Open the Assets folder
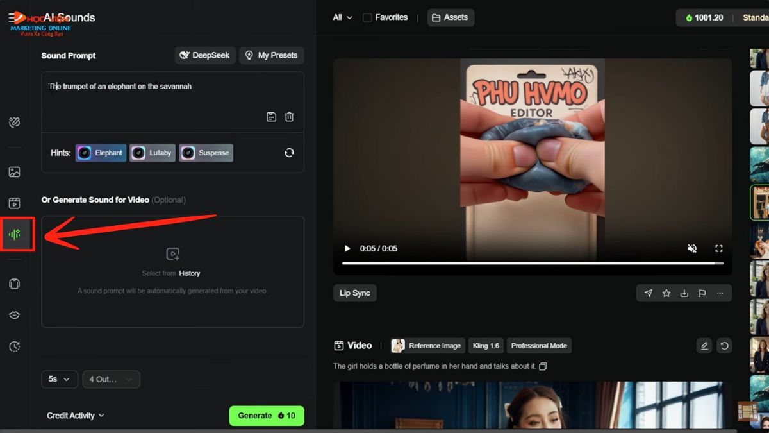This screenshot has height=433, width=769. click(x=451, y=17)
